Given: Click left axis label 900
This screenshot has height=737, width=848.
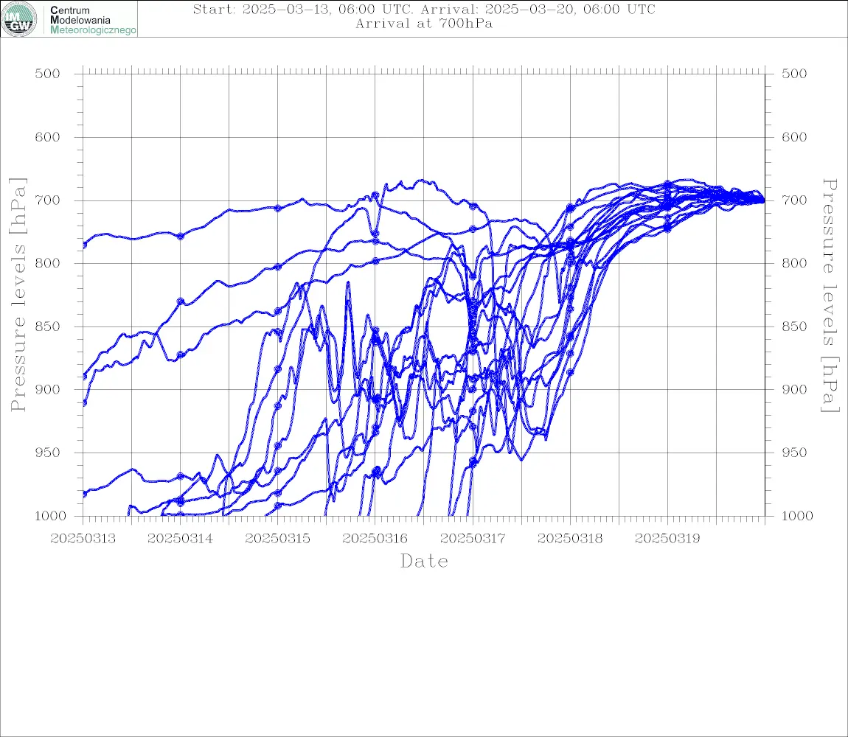Looking at the screenshot, I should tap(48, 389).
